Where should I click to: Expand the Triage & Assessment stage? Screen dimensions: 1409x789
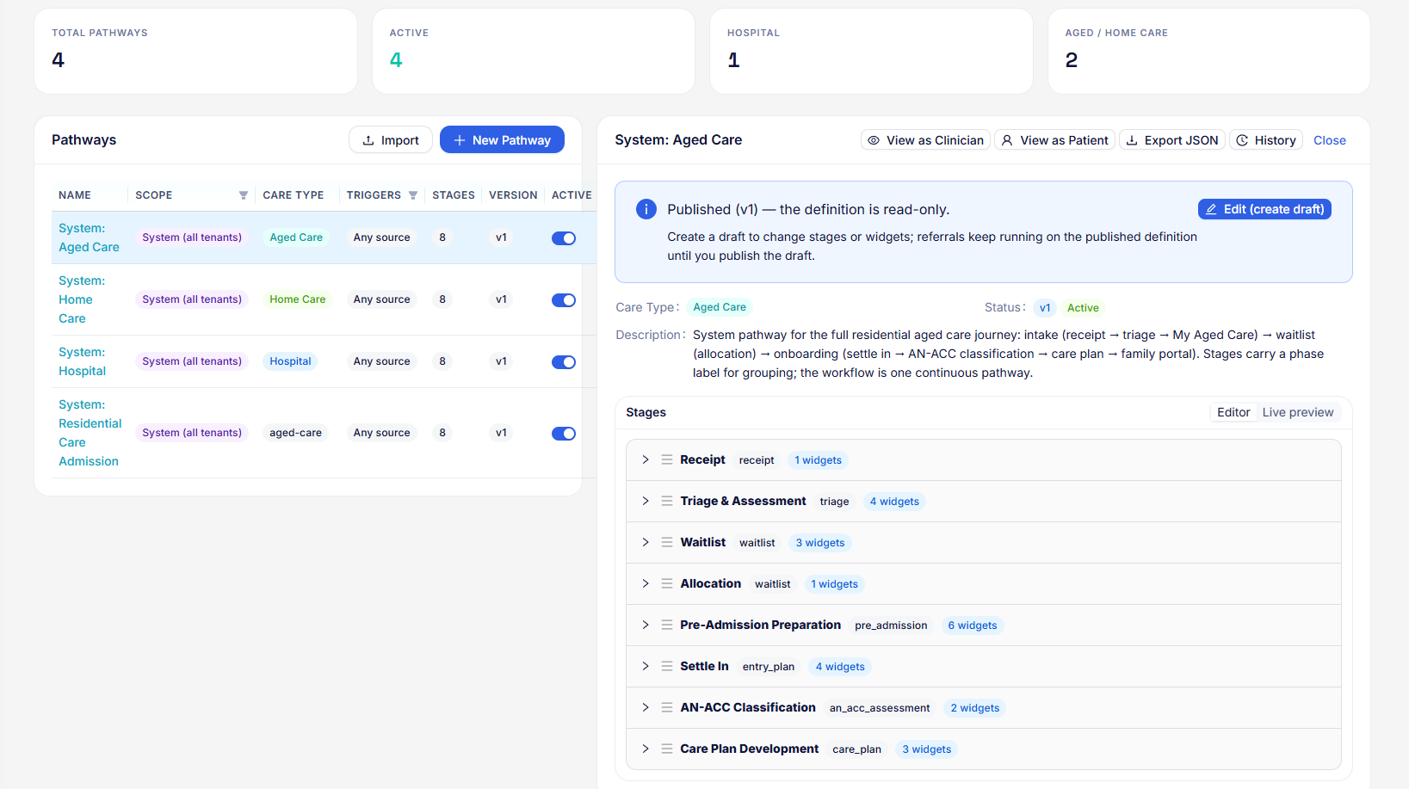tap(646, 501)
